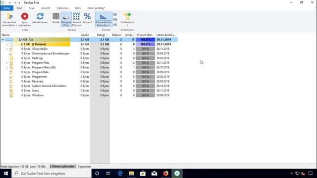Open Task View on the taskbar

(108, 174)
